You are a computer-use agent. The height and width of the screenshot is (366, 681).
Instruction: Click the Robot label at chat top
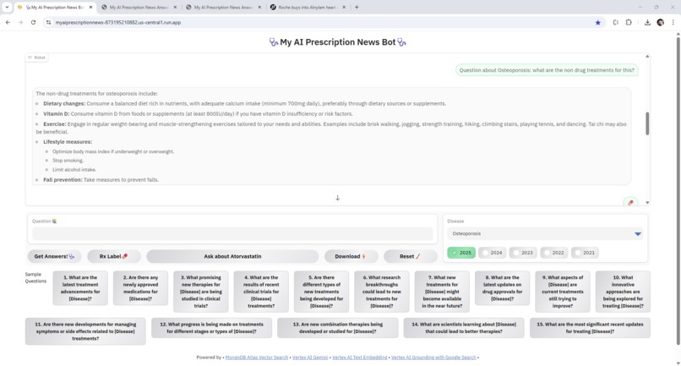point(37,57)
